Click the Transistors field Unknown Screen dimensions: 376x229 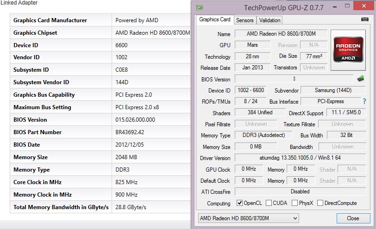313,68
